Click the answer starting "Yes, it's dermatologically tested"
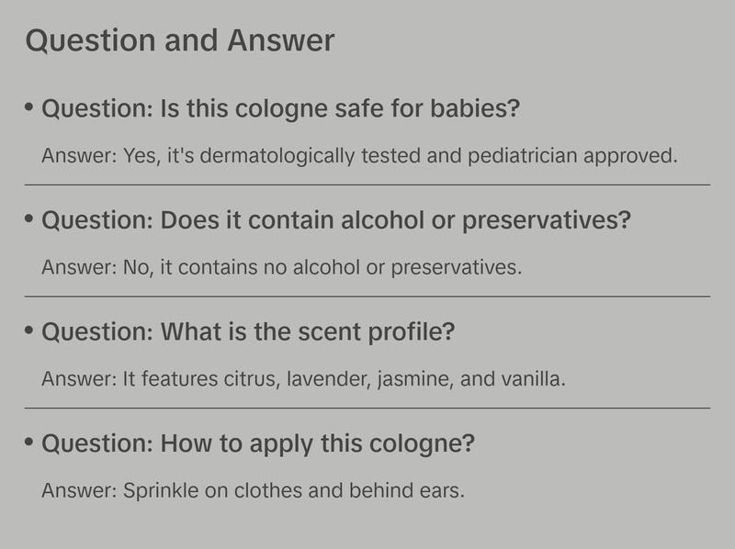Screen dimensions: 735x549 359,156
